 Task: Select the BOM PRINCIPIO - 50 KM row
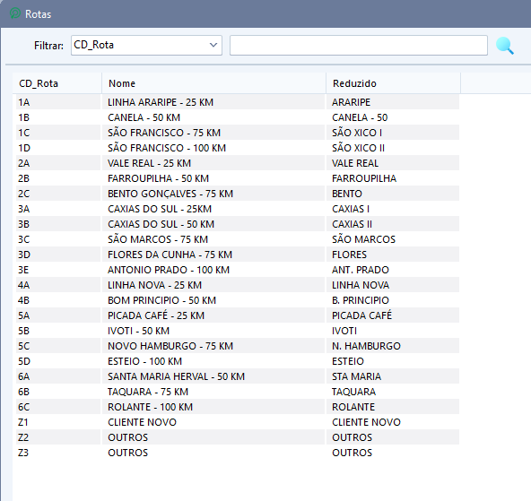[238, 299]
